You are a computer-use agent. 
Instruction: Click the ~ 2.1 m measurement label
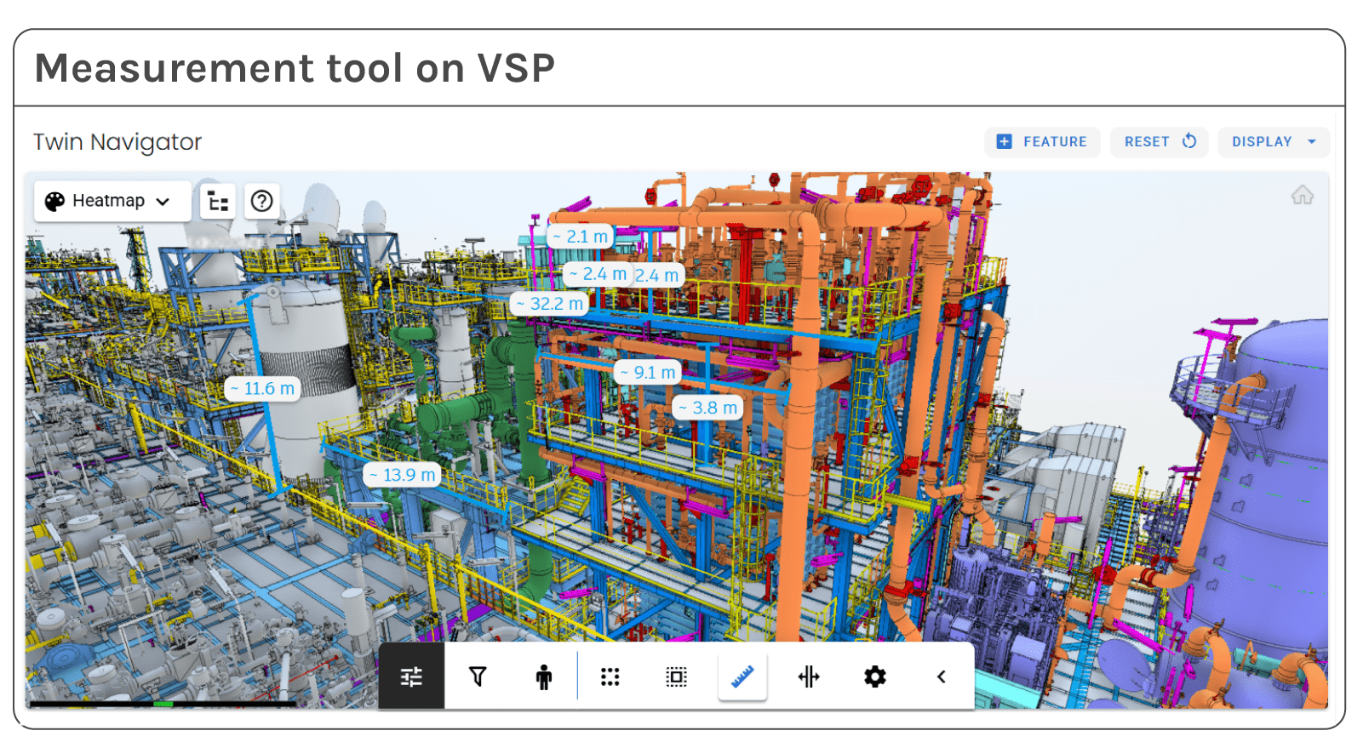581,237
